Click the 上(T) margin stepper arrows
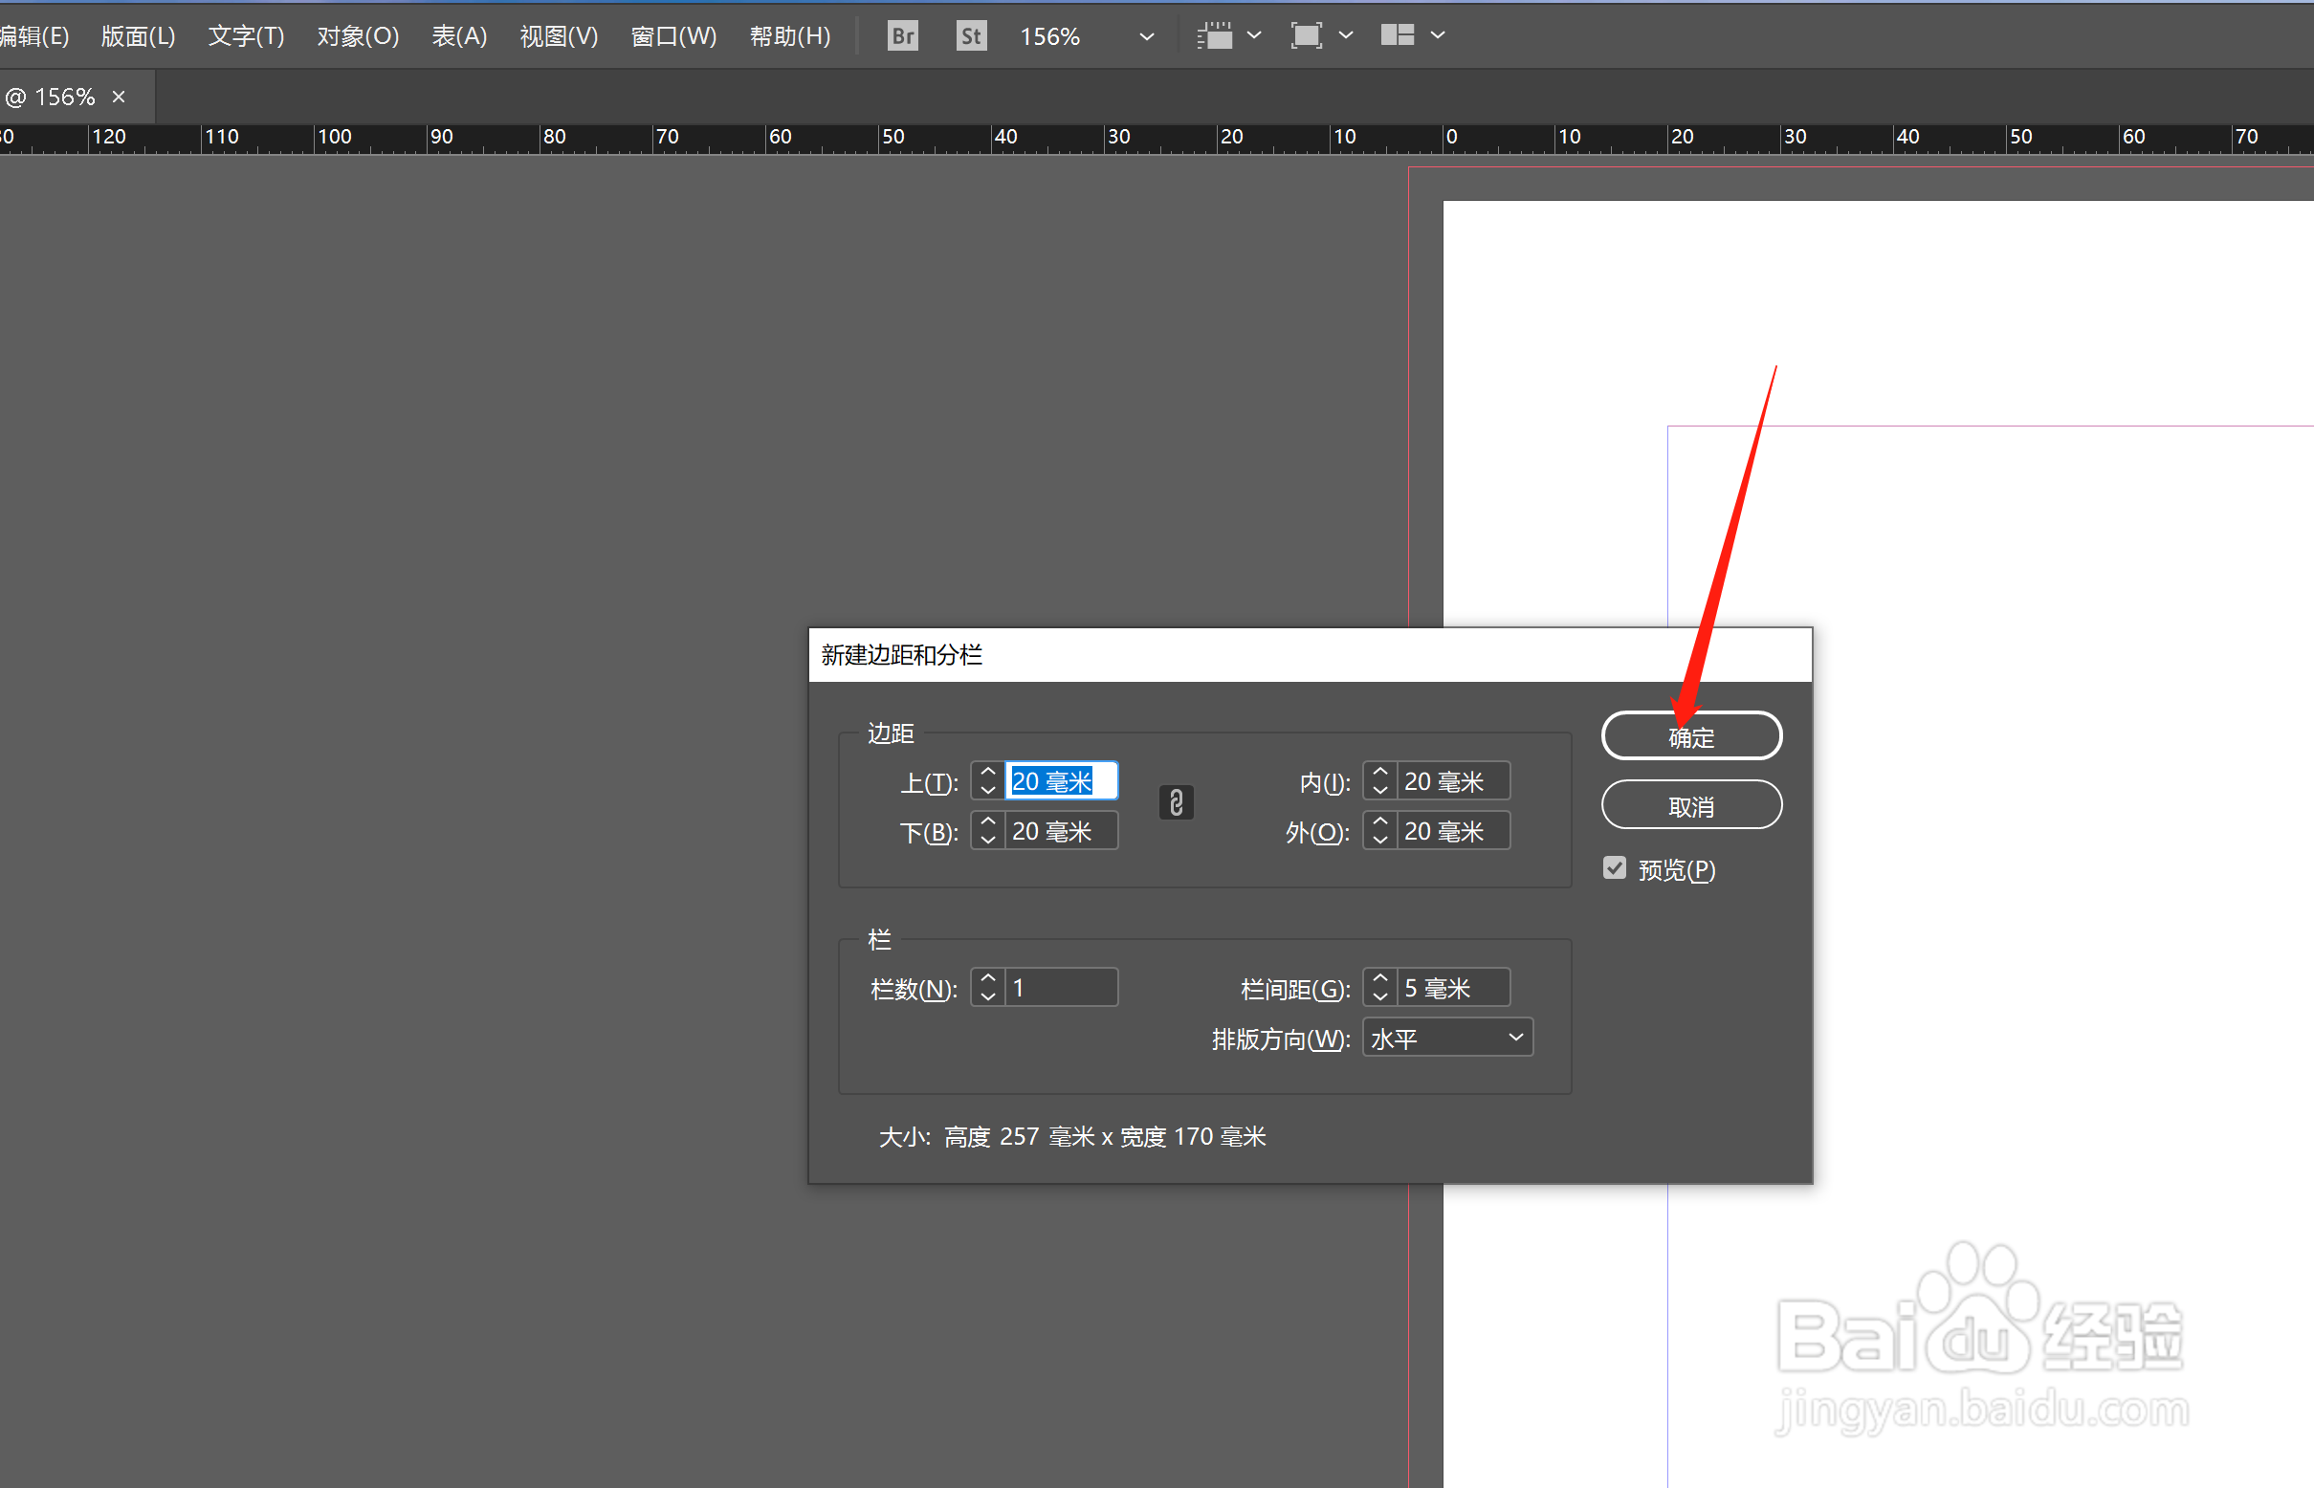Viewport: 2314px width, 1488px height. 988,780
